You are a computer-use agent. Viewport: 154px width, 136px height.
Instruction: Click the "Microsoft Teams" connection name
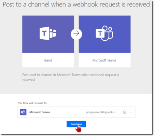pos(40,112)
